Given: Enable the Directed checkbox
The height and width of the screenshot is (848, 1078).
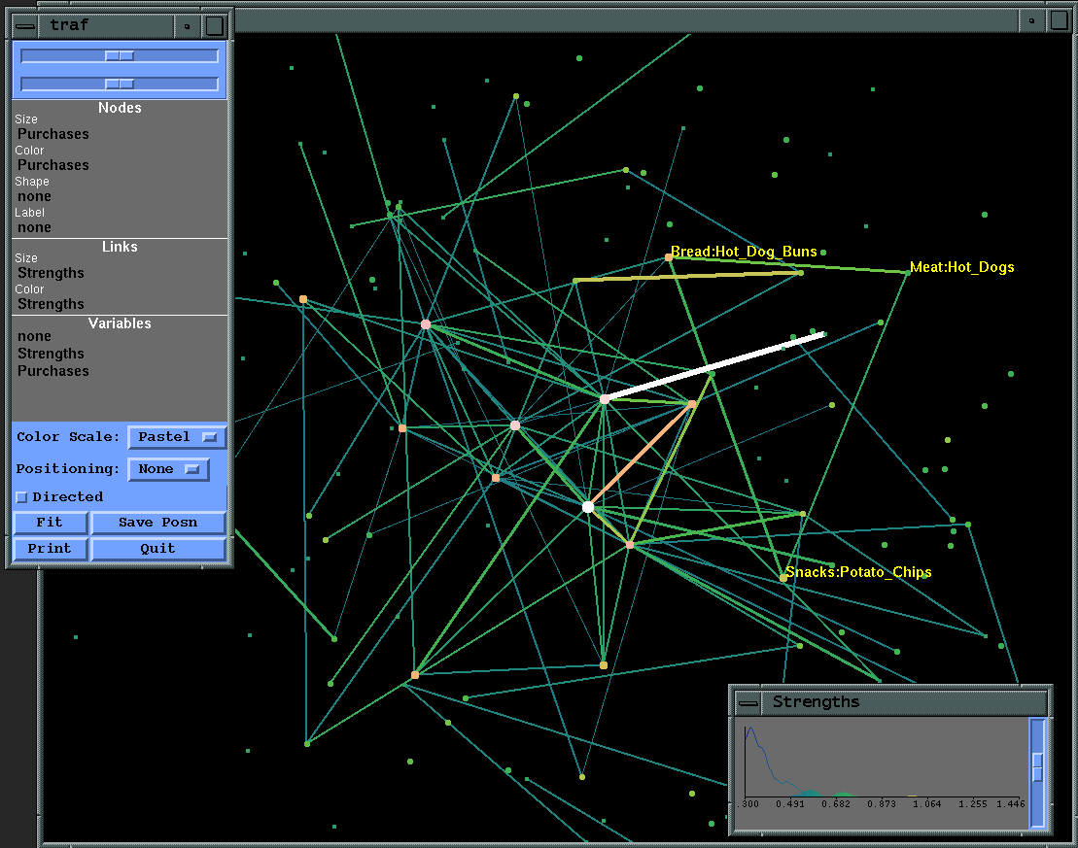Looking at the screenshot, I should pyautogui.click(x=22, y=497).
